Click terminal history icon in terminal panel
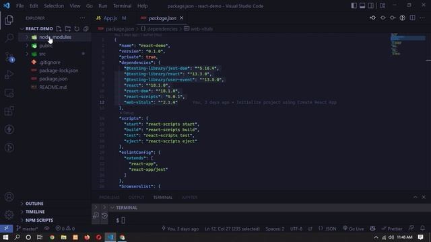431x242 pixels. click(104, 216)
